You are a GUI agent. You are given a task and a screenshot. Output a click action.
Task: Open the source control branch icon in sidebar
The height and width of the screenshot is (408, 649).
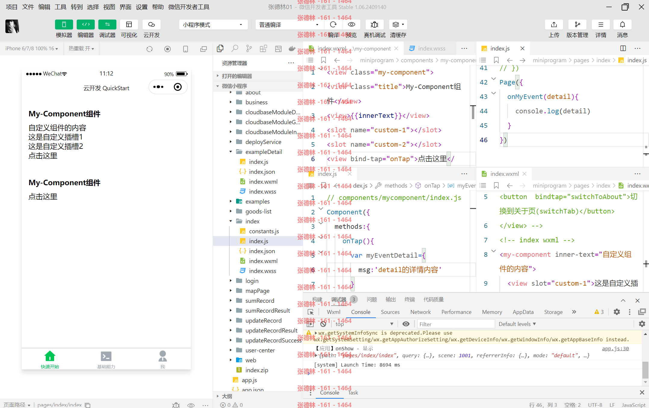pyautogui.click(x=249, y=48)
